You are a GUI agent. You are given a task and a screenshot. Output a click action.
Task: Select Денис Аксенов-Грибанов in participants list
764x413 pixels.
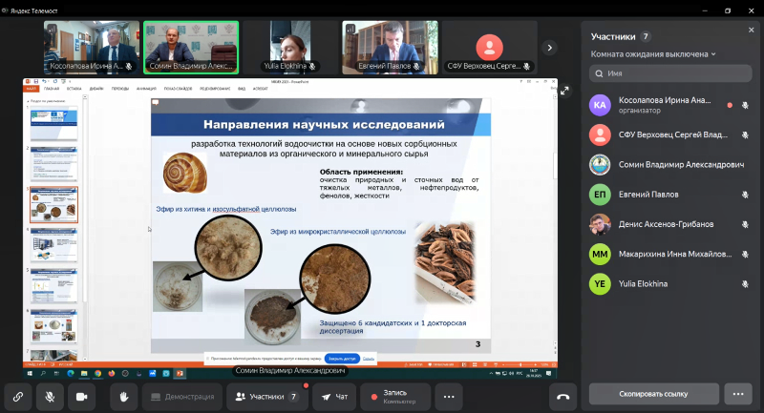[x=664, y=224]
